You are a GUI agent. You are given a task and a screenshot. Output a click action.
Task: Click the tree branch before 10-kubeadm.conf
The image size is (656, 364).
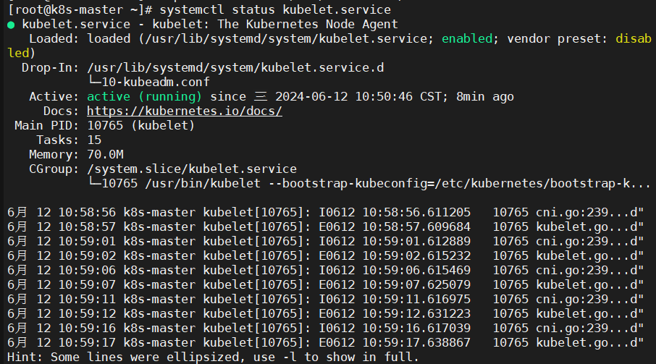(94, 81)
